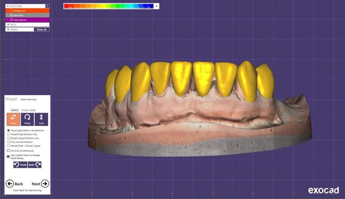
Task: Select Only occlusal direction
Action: click(x=8, y=142)
